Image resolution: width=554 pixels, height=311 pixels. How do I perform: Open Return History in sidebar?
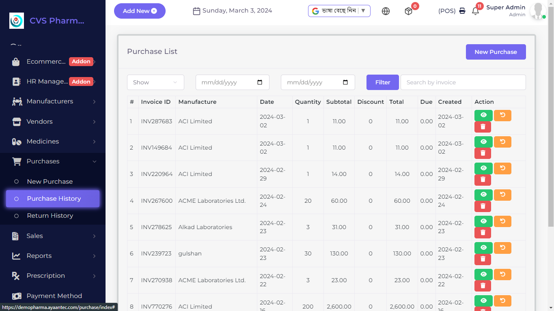pos(50,216)
